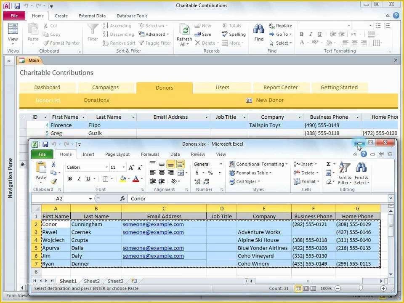Apply Descending sort in Access

tap(119, 34)
